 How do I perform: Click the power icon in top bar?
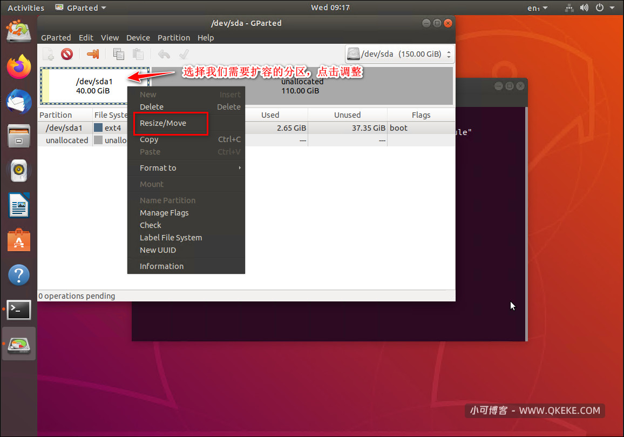pyautogui.click(x=599, y=8)
